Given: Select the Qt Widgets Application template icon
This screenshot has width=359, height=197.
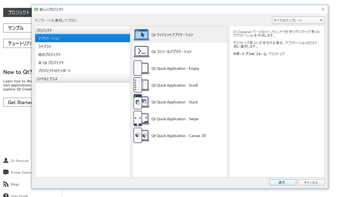Looking at the screenshot, I should [x=141, y=35].
